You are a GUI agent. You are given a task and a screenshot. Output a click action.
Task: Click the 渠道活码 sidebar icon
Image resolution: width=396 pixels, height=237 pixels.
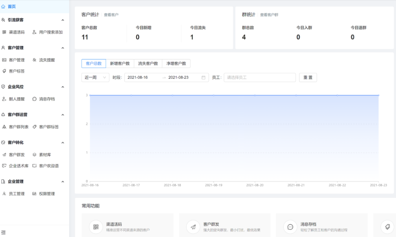4,32
